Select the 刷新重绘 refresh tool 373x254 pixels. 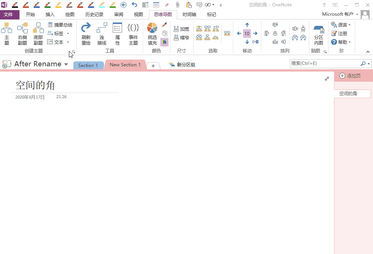[x=86, y=33]
